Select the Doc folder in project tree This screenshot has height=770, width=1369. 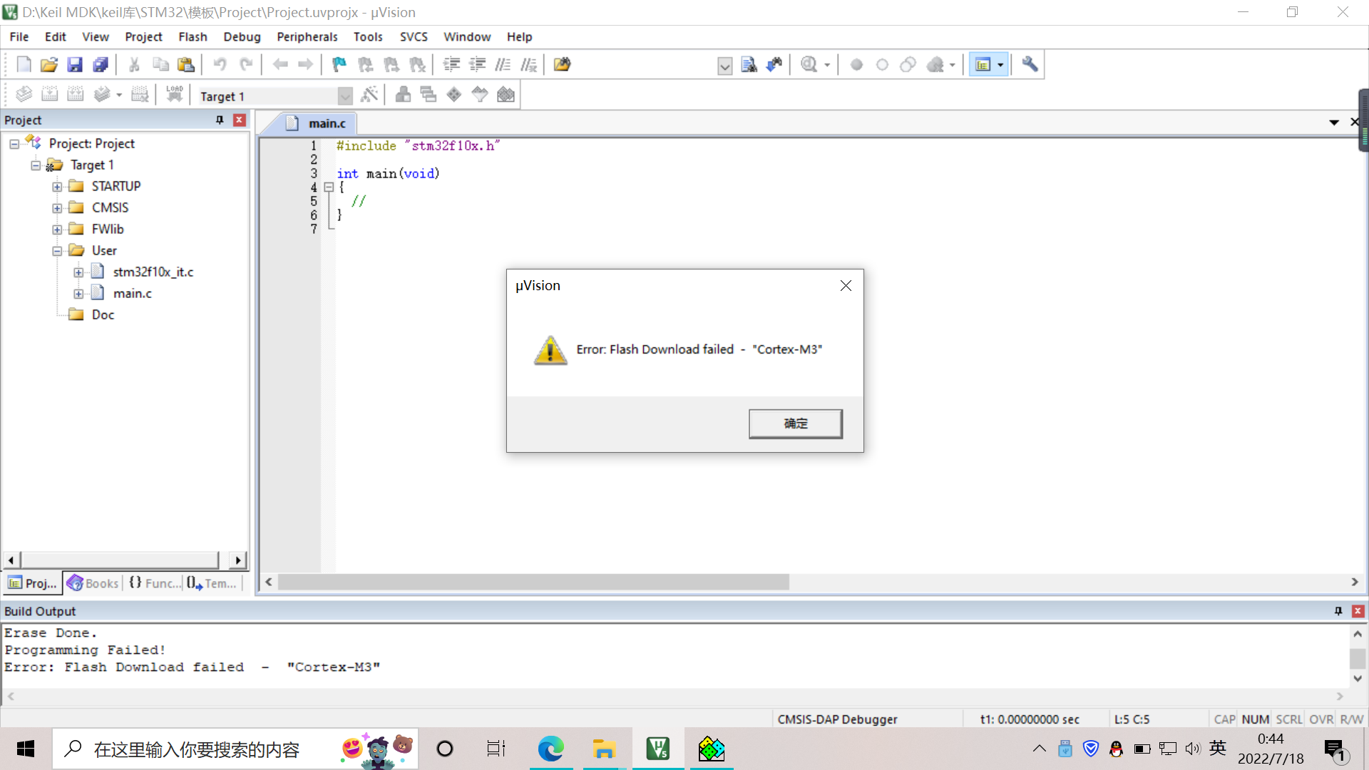click(103, 314)
